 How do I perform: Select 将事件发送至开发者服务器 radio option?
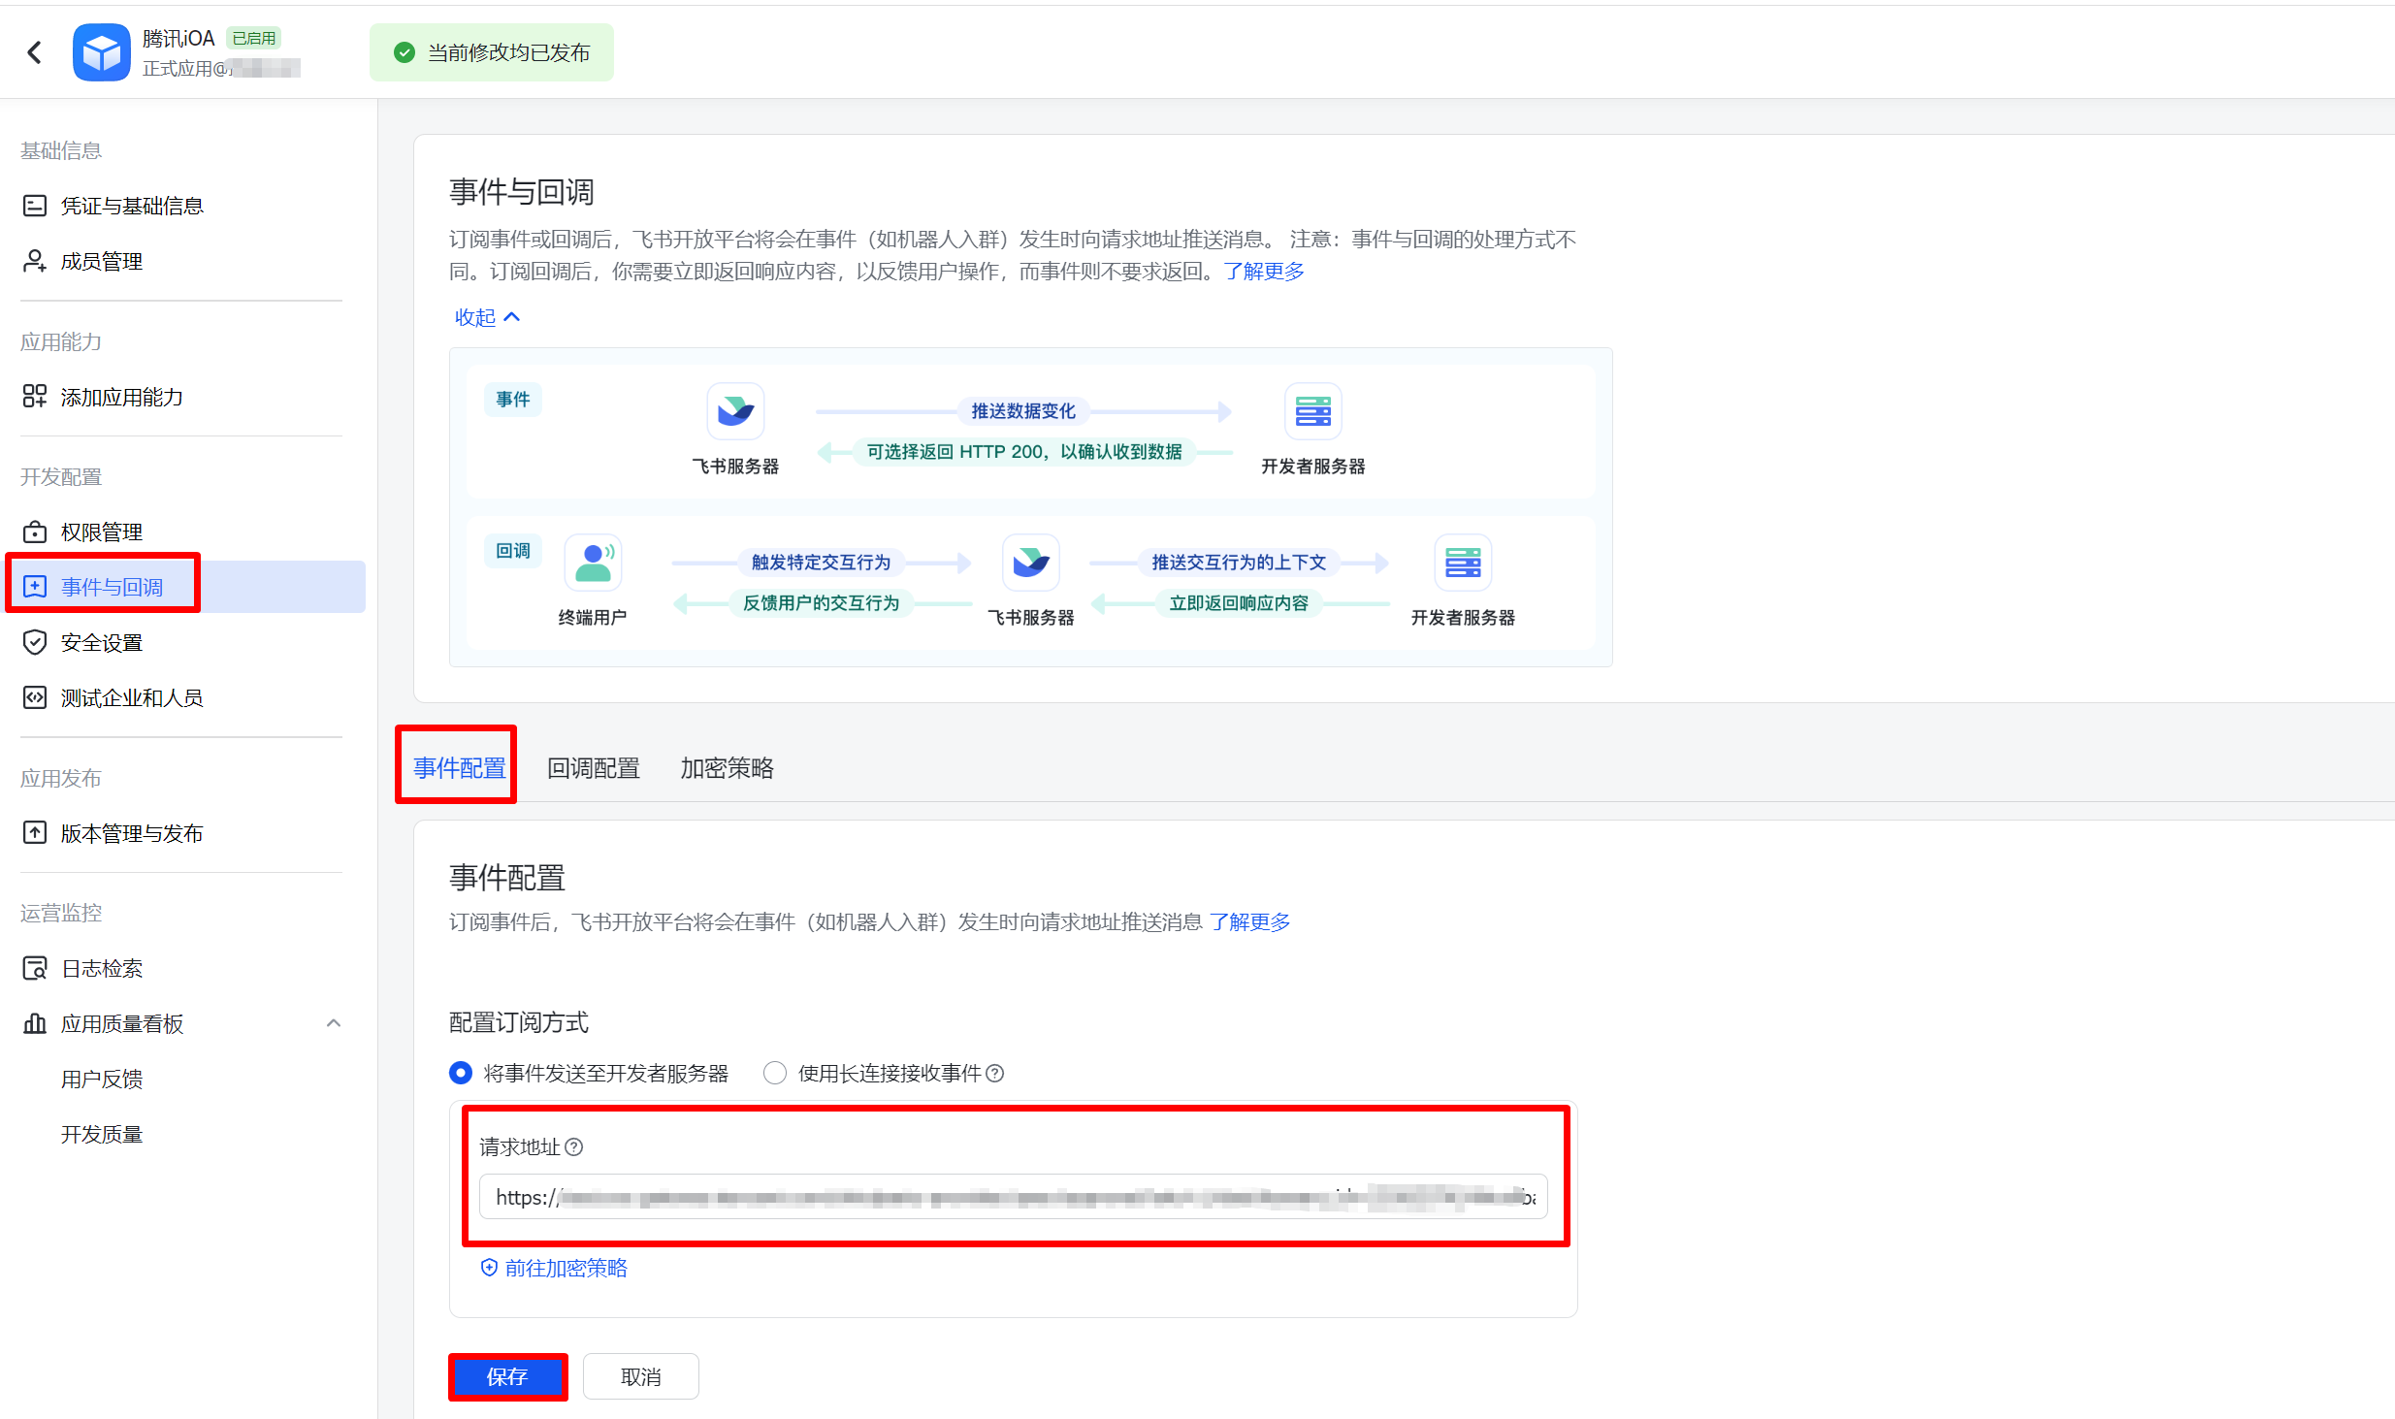(461, 1073)
